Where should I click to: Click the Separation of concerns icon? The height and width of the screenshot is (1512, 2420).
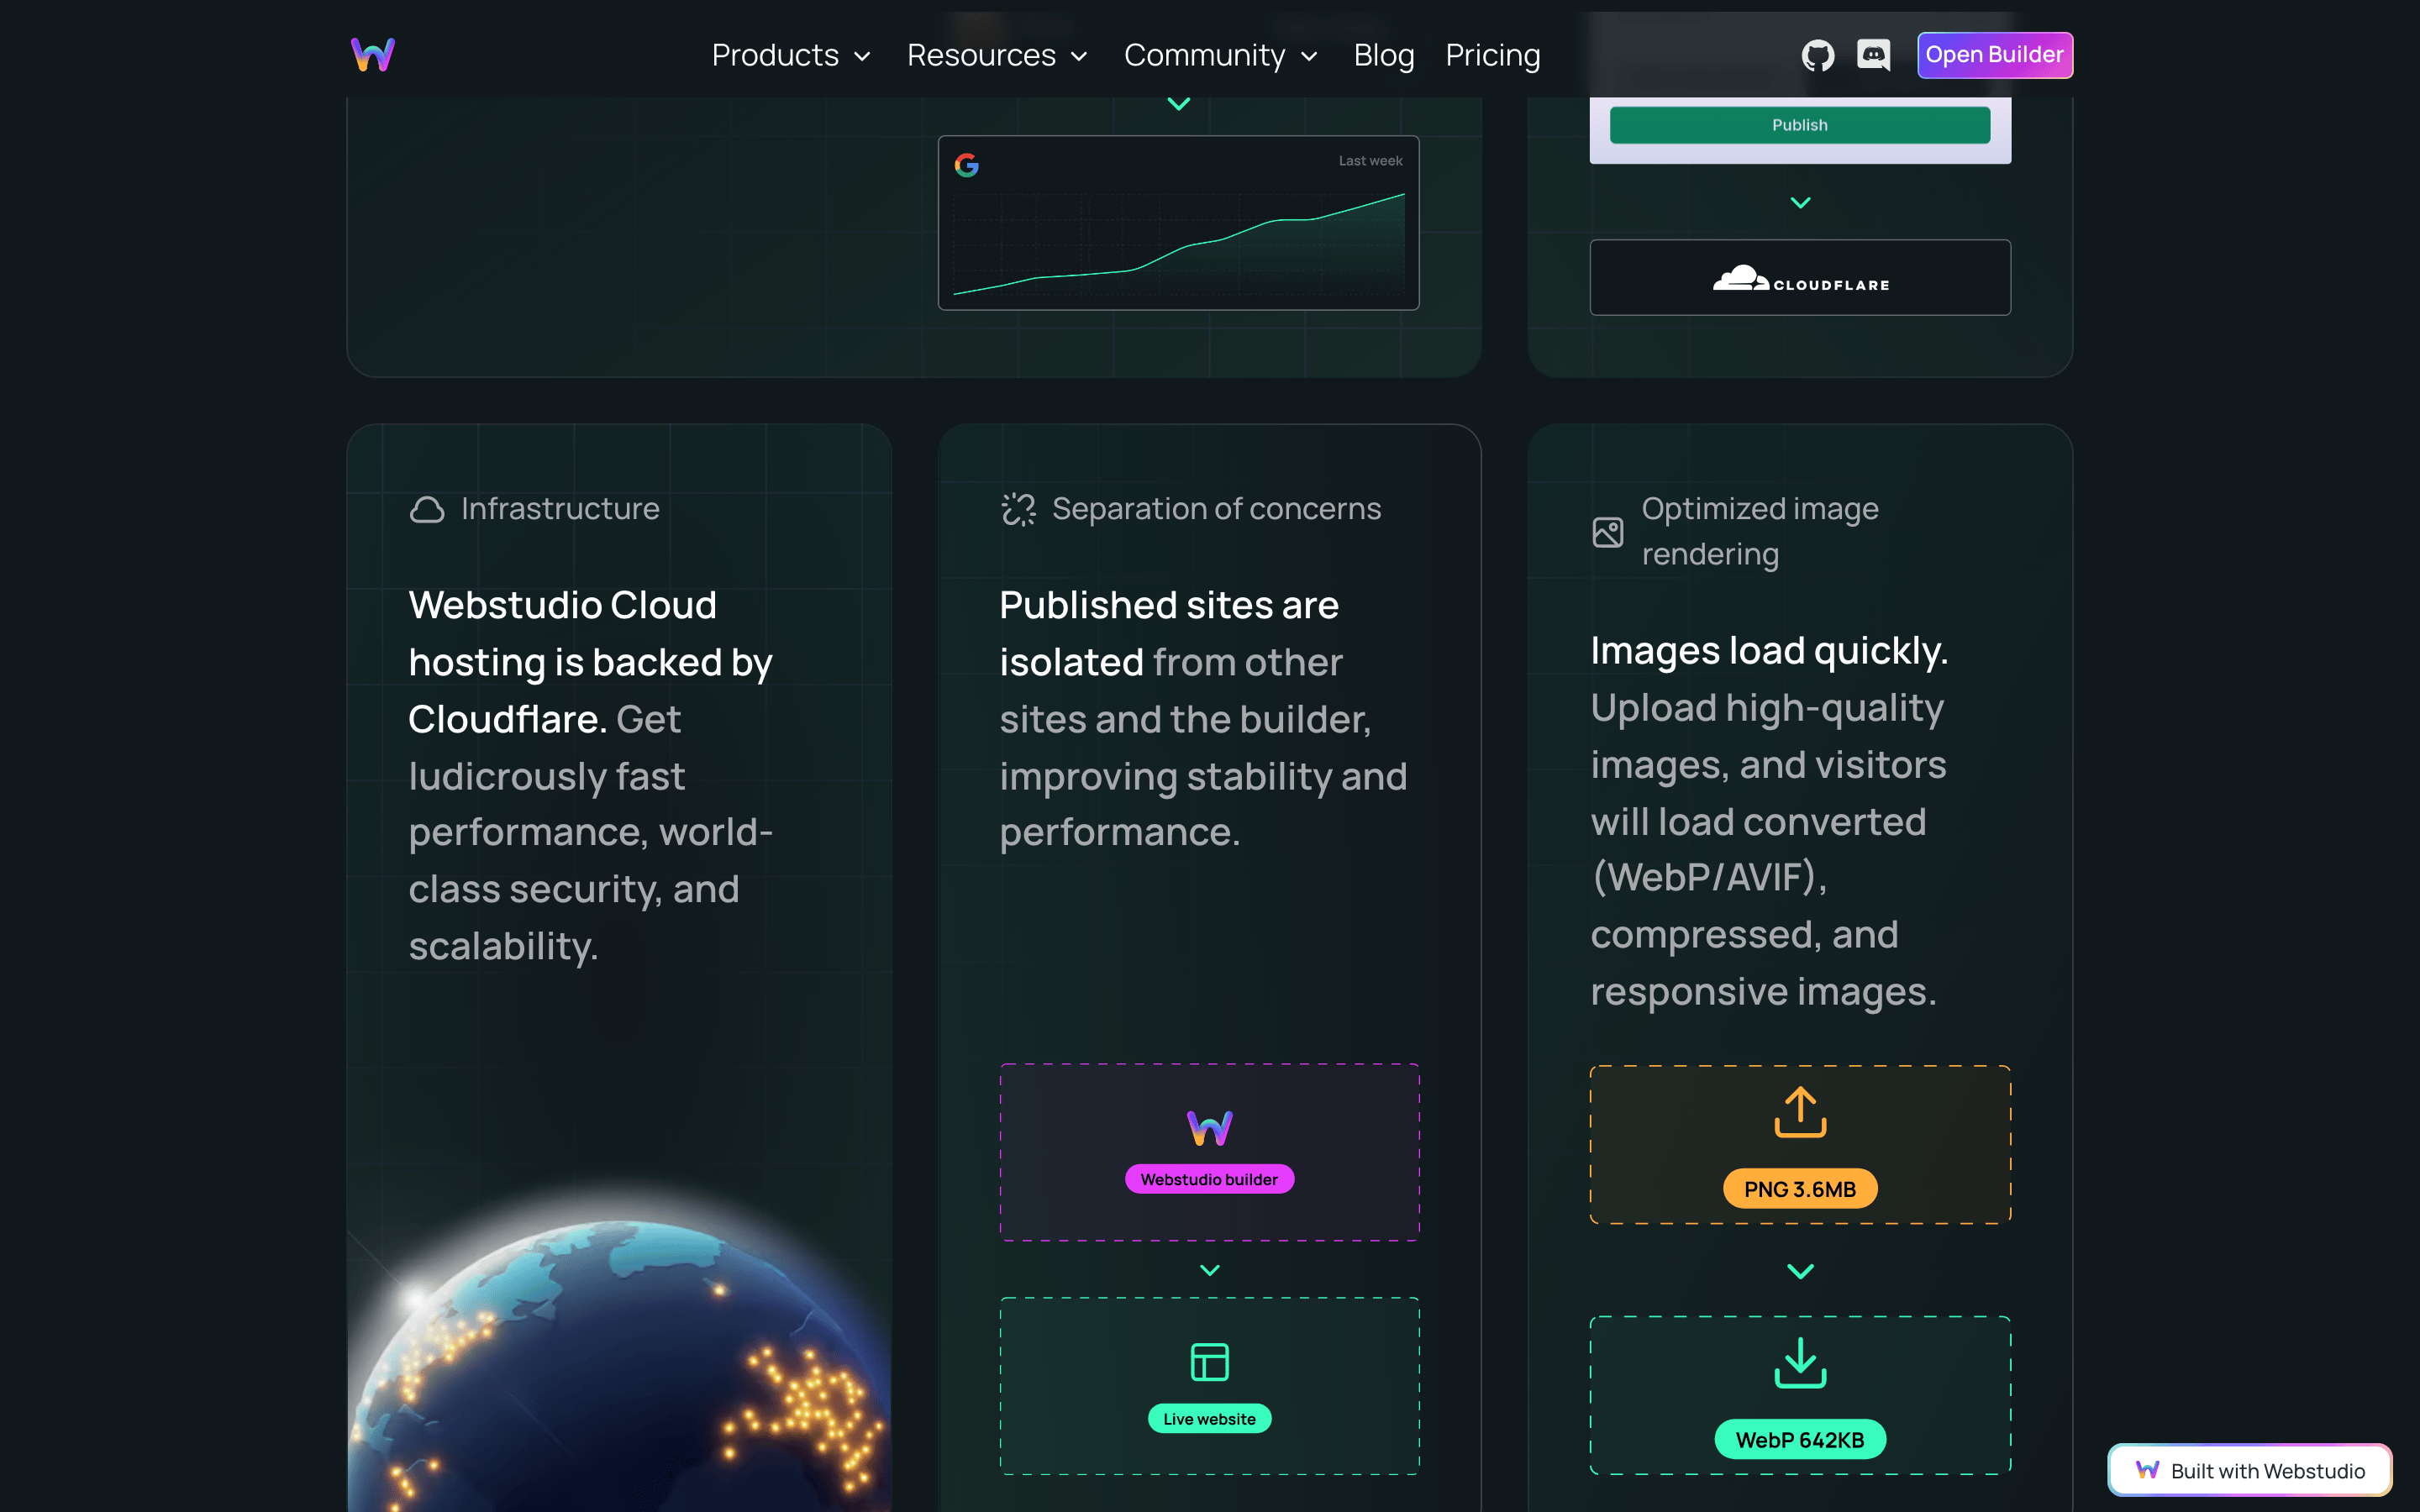tap(1018, 510)
